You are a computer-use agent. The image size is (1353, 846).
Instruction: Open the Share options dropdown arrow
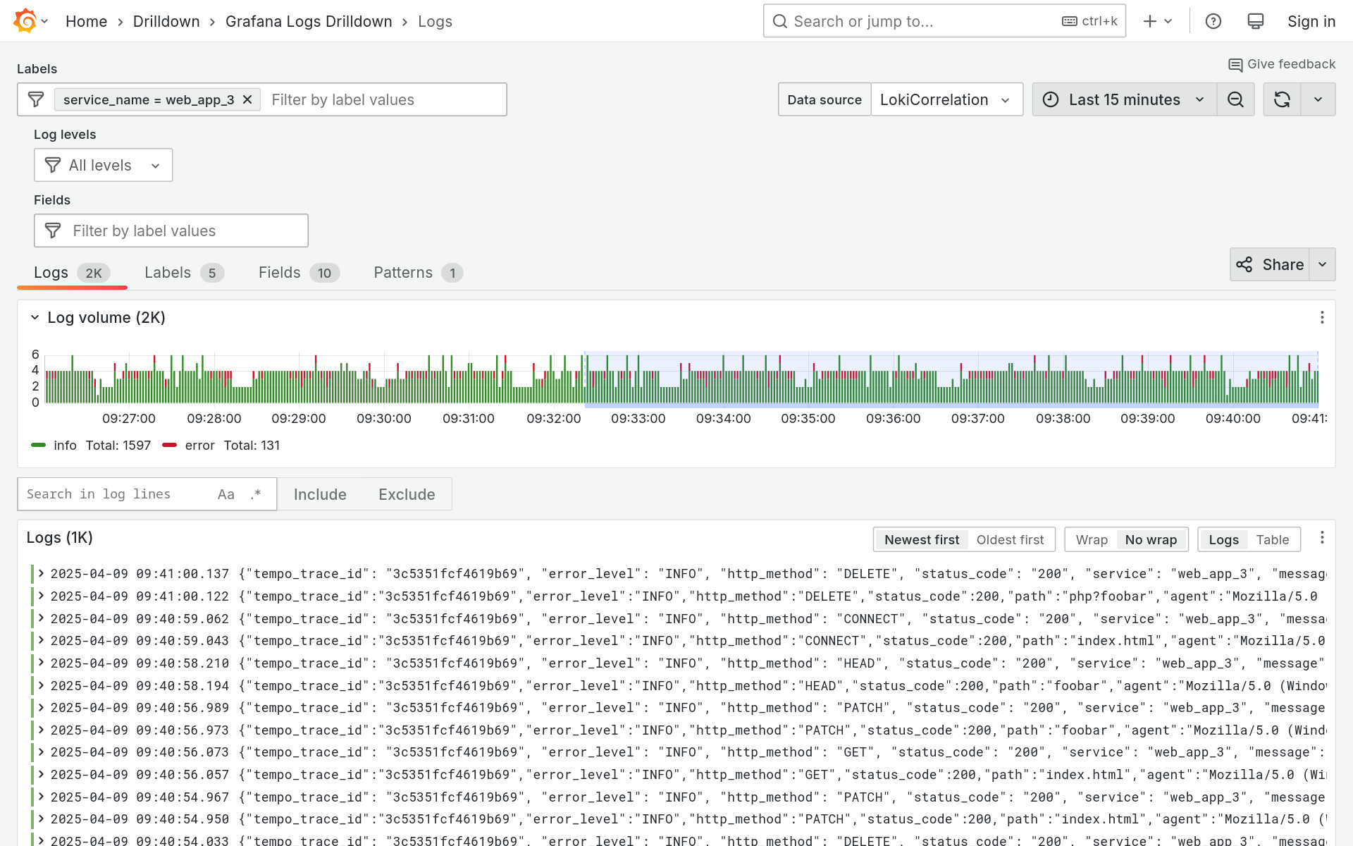point(1323,264)
